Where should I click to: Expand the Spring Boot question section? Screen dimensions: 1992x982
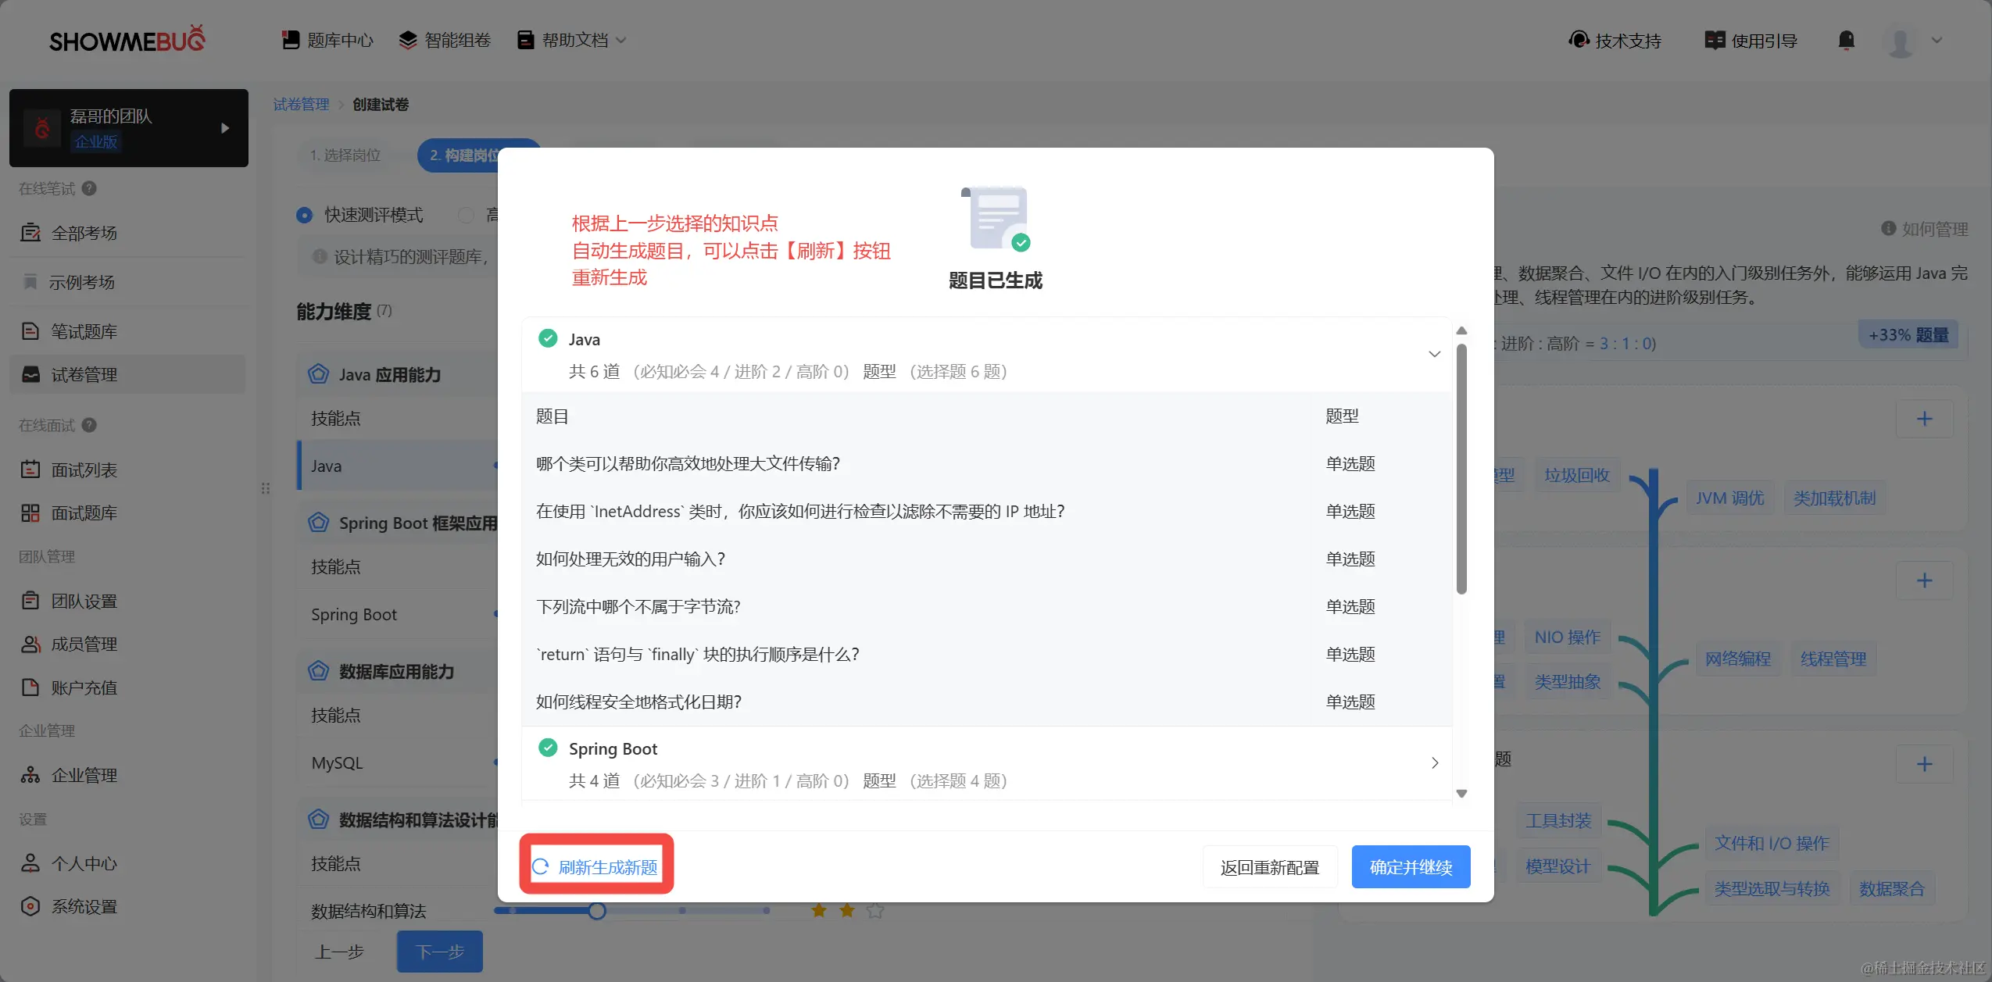(1434, 762)
